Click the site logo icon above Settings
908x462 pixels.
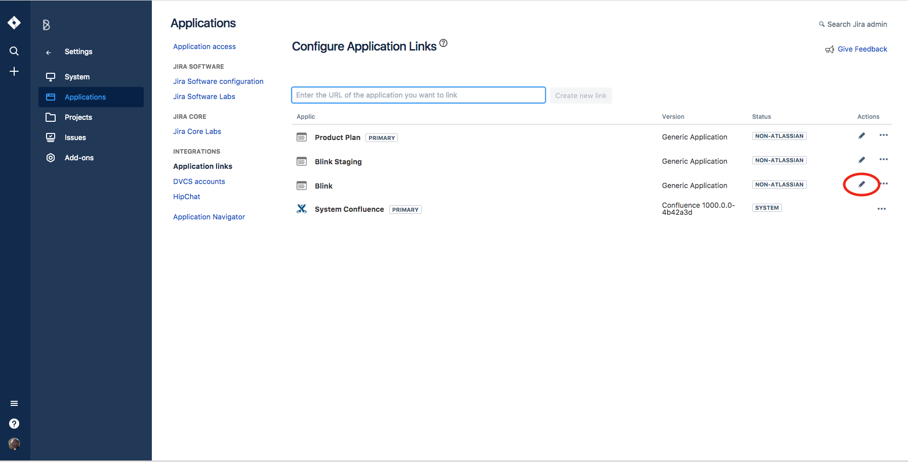46,25
